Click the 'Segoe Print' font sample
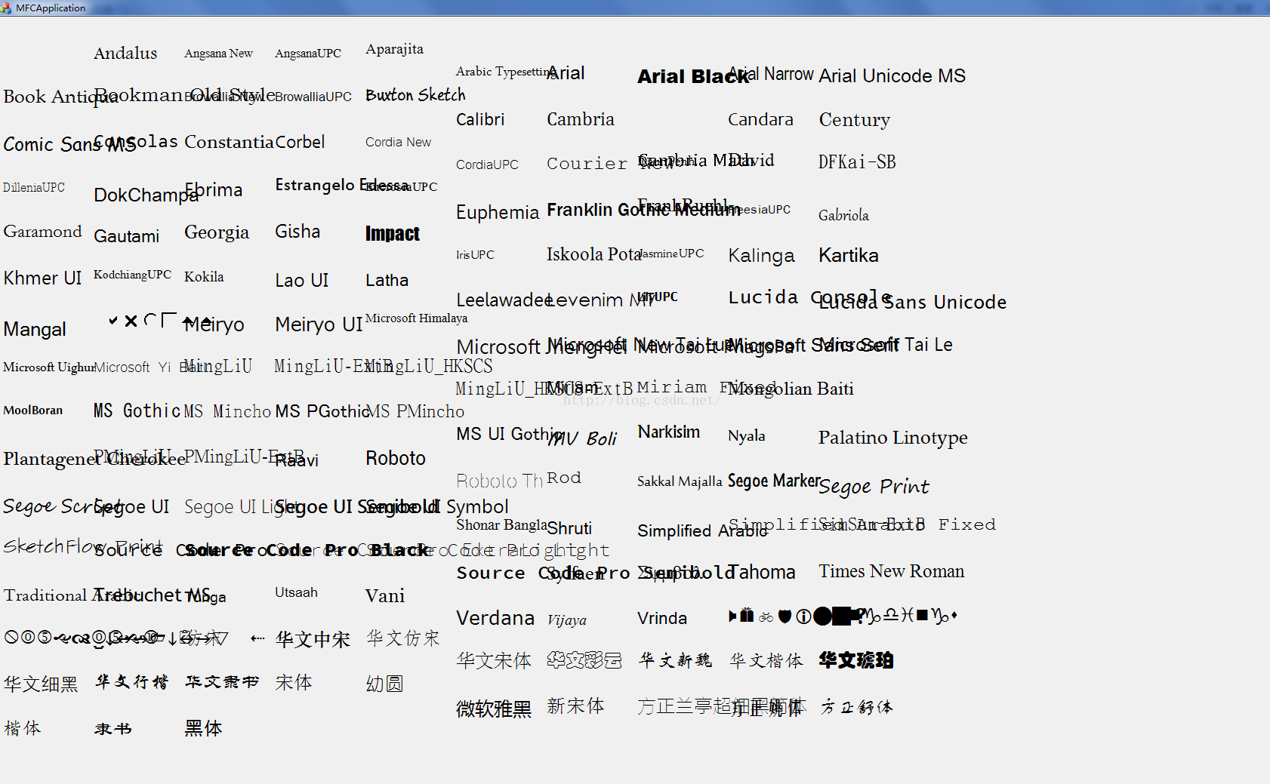The image size is (1270, 784). coord(874,487)
